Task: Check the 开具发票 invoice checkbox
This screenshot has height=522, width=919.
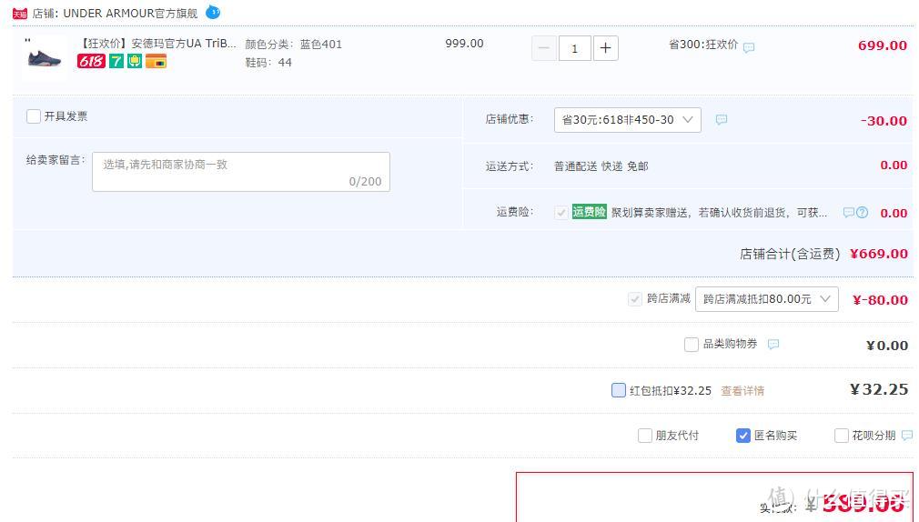Action: (34, 116)
